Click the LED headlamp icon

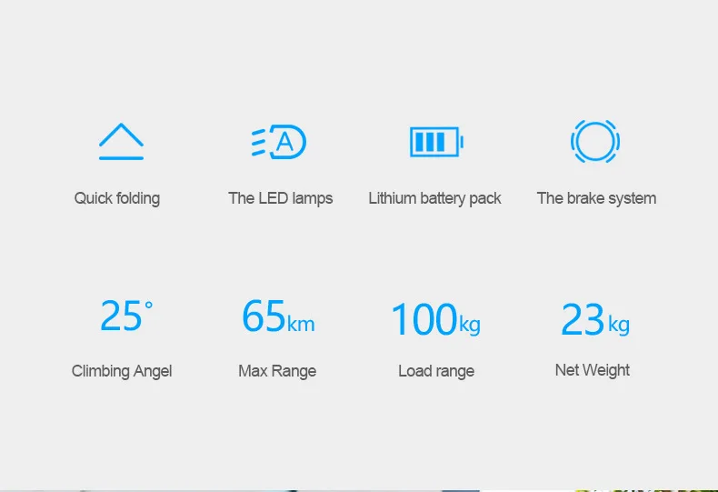279,142
